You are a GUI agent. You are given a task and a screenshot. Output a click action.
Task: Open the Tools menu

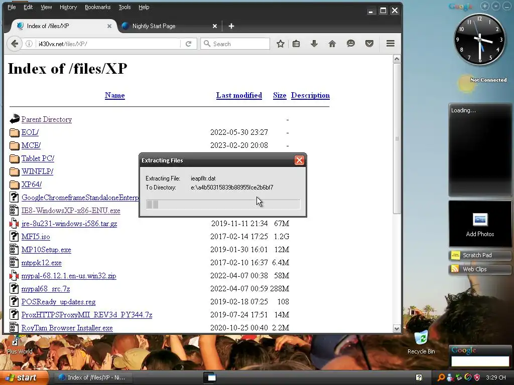point(124,7)
